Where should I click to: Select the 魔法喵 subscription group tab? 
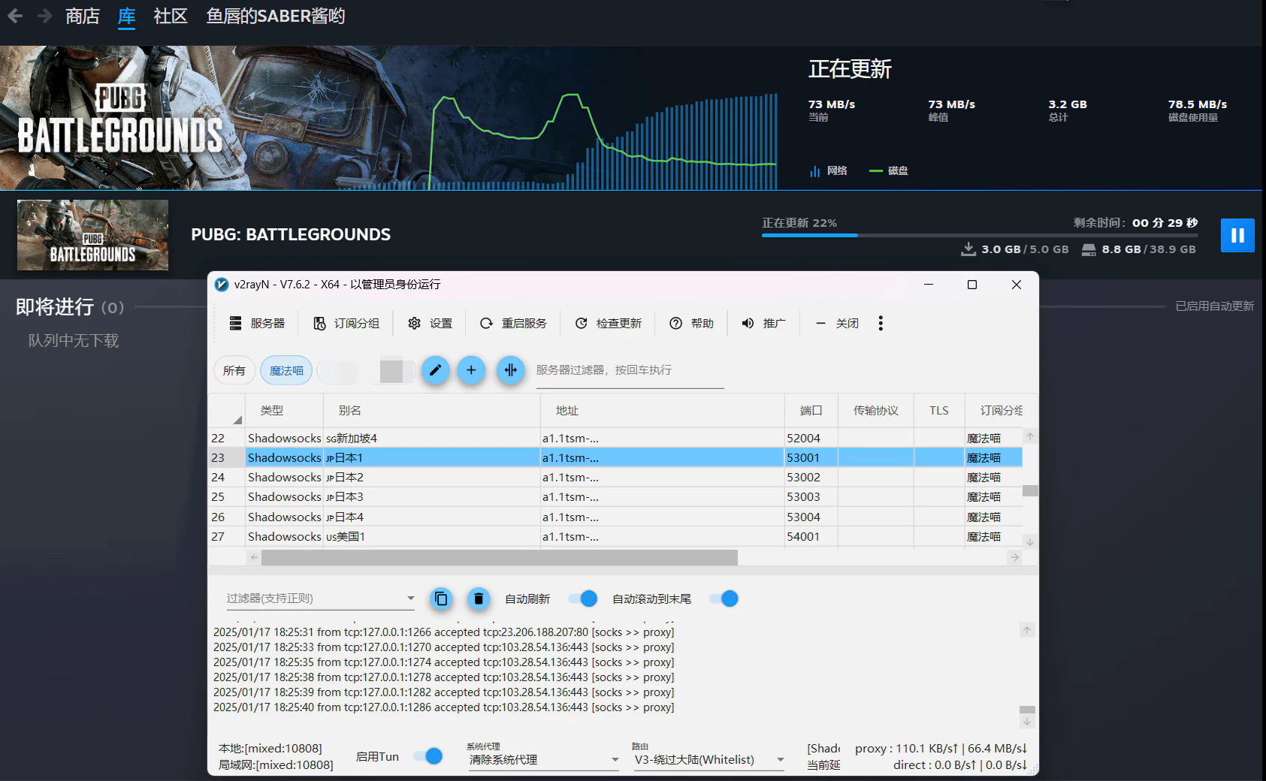click(x=286, y=370)
